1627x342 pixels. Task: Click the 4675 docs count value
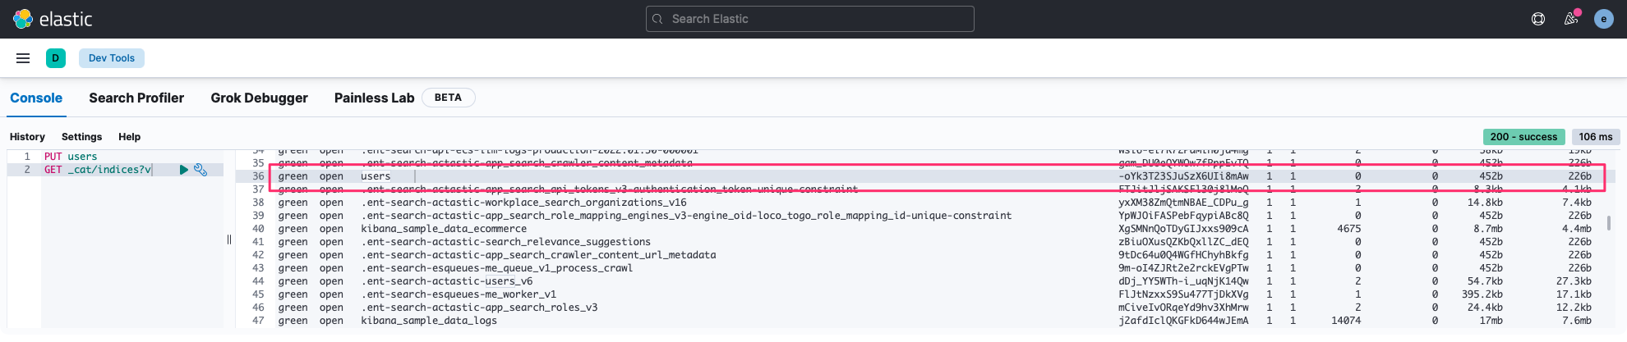pyautogui.click(x=1348, y=229)
